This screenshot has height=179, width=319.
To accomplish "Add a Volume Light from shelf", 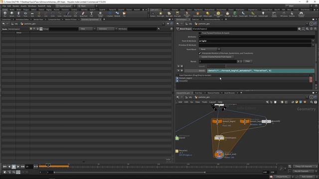I will click(x=197, y=14).
